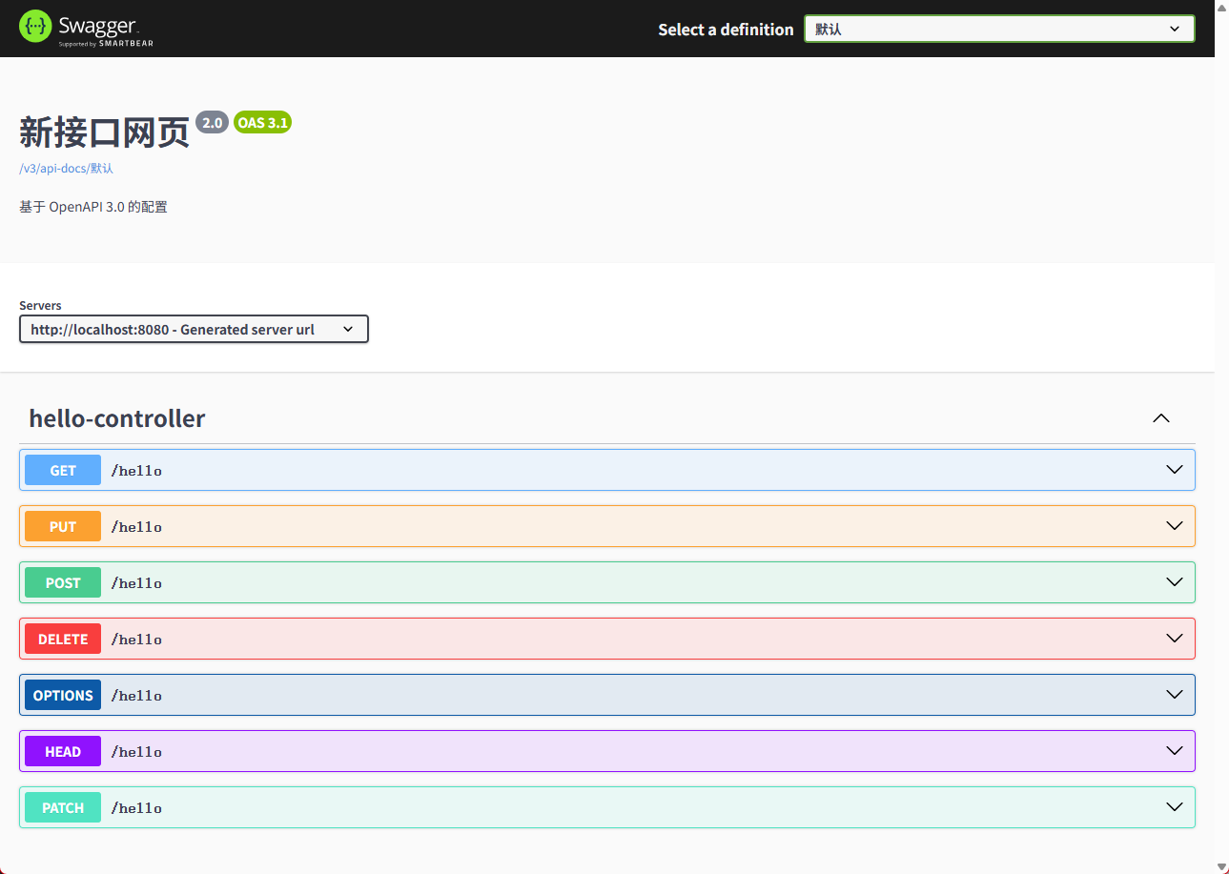Click /hello path in the HEAD row
The width and height of the screenshot is (1229, 874).
pos(136,752)
